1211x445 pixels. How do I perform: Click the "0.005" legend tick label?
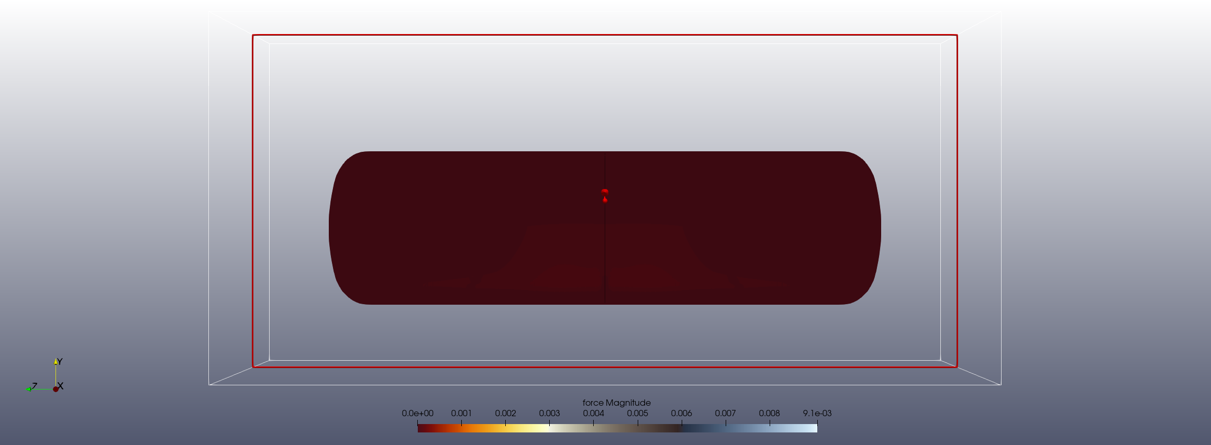tap(637, 413)
